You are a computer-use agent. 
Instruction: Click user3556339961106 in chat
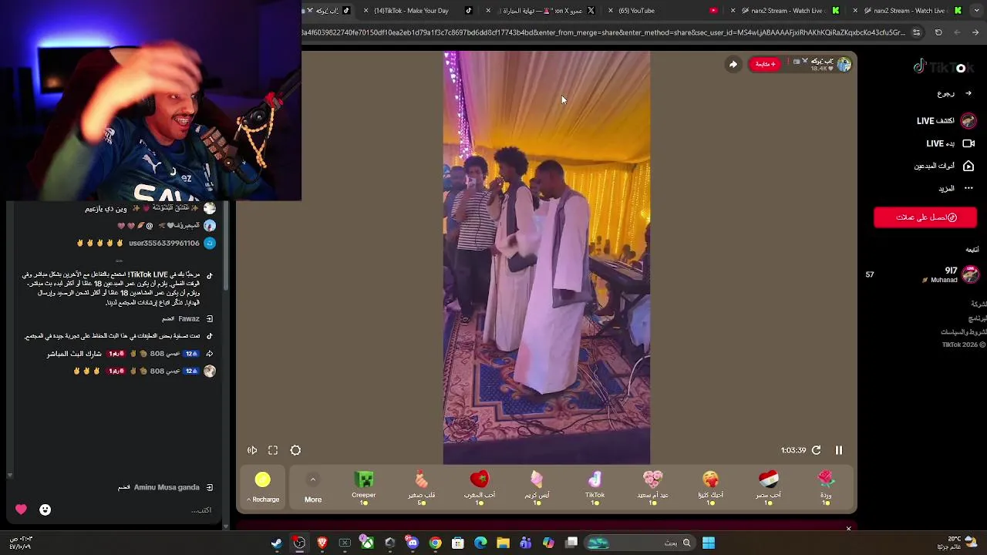coord(164,243)
